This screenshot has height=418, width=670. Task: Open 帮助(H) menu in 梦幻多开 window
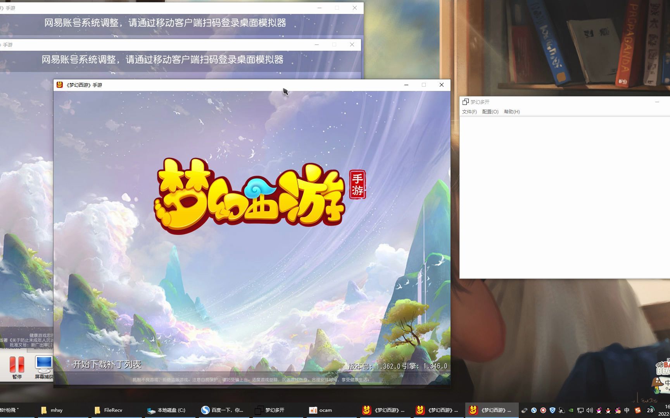click(512, 112)
